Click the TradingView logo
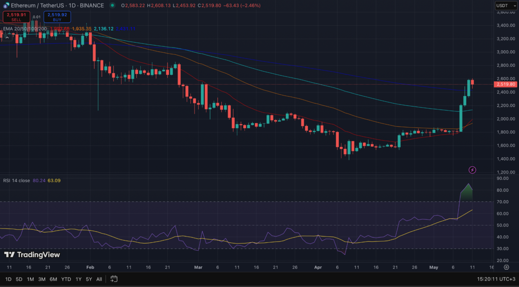Image resolution: width=519 pixels, height=287 pixels. click(x=32, y=255)
